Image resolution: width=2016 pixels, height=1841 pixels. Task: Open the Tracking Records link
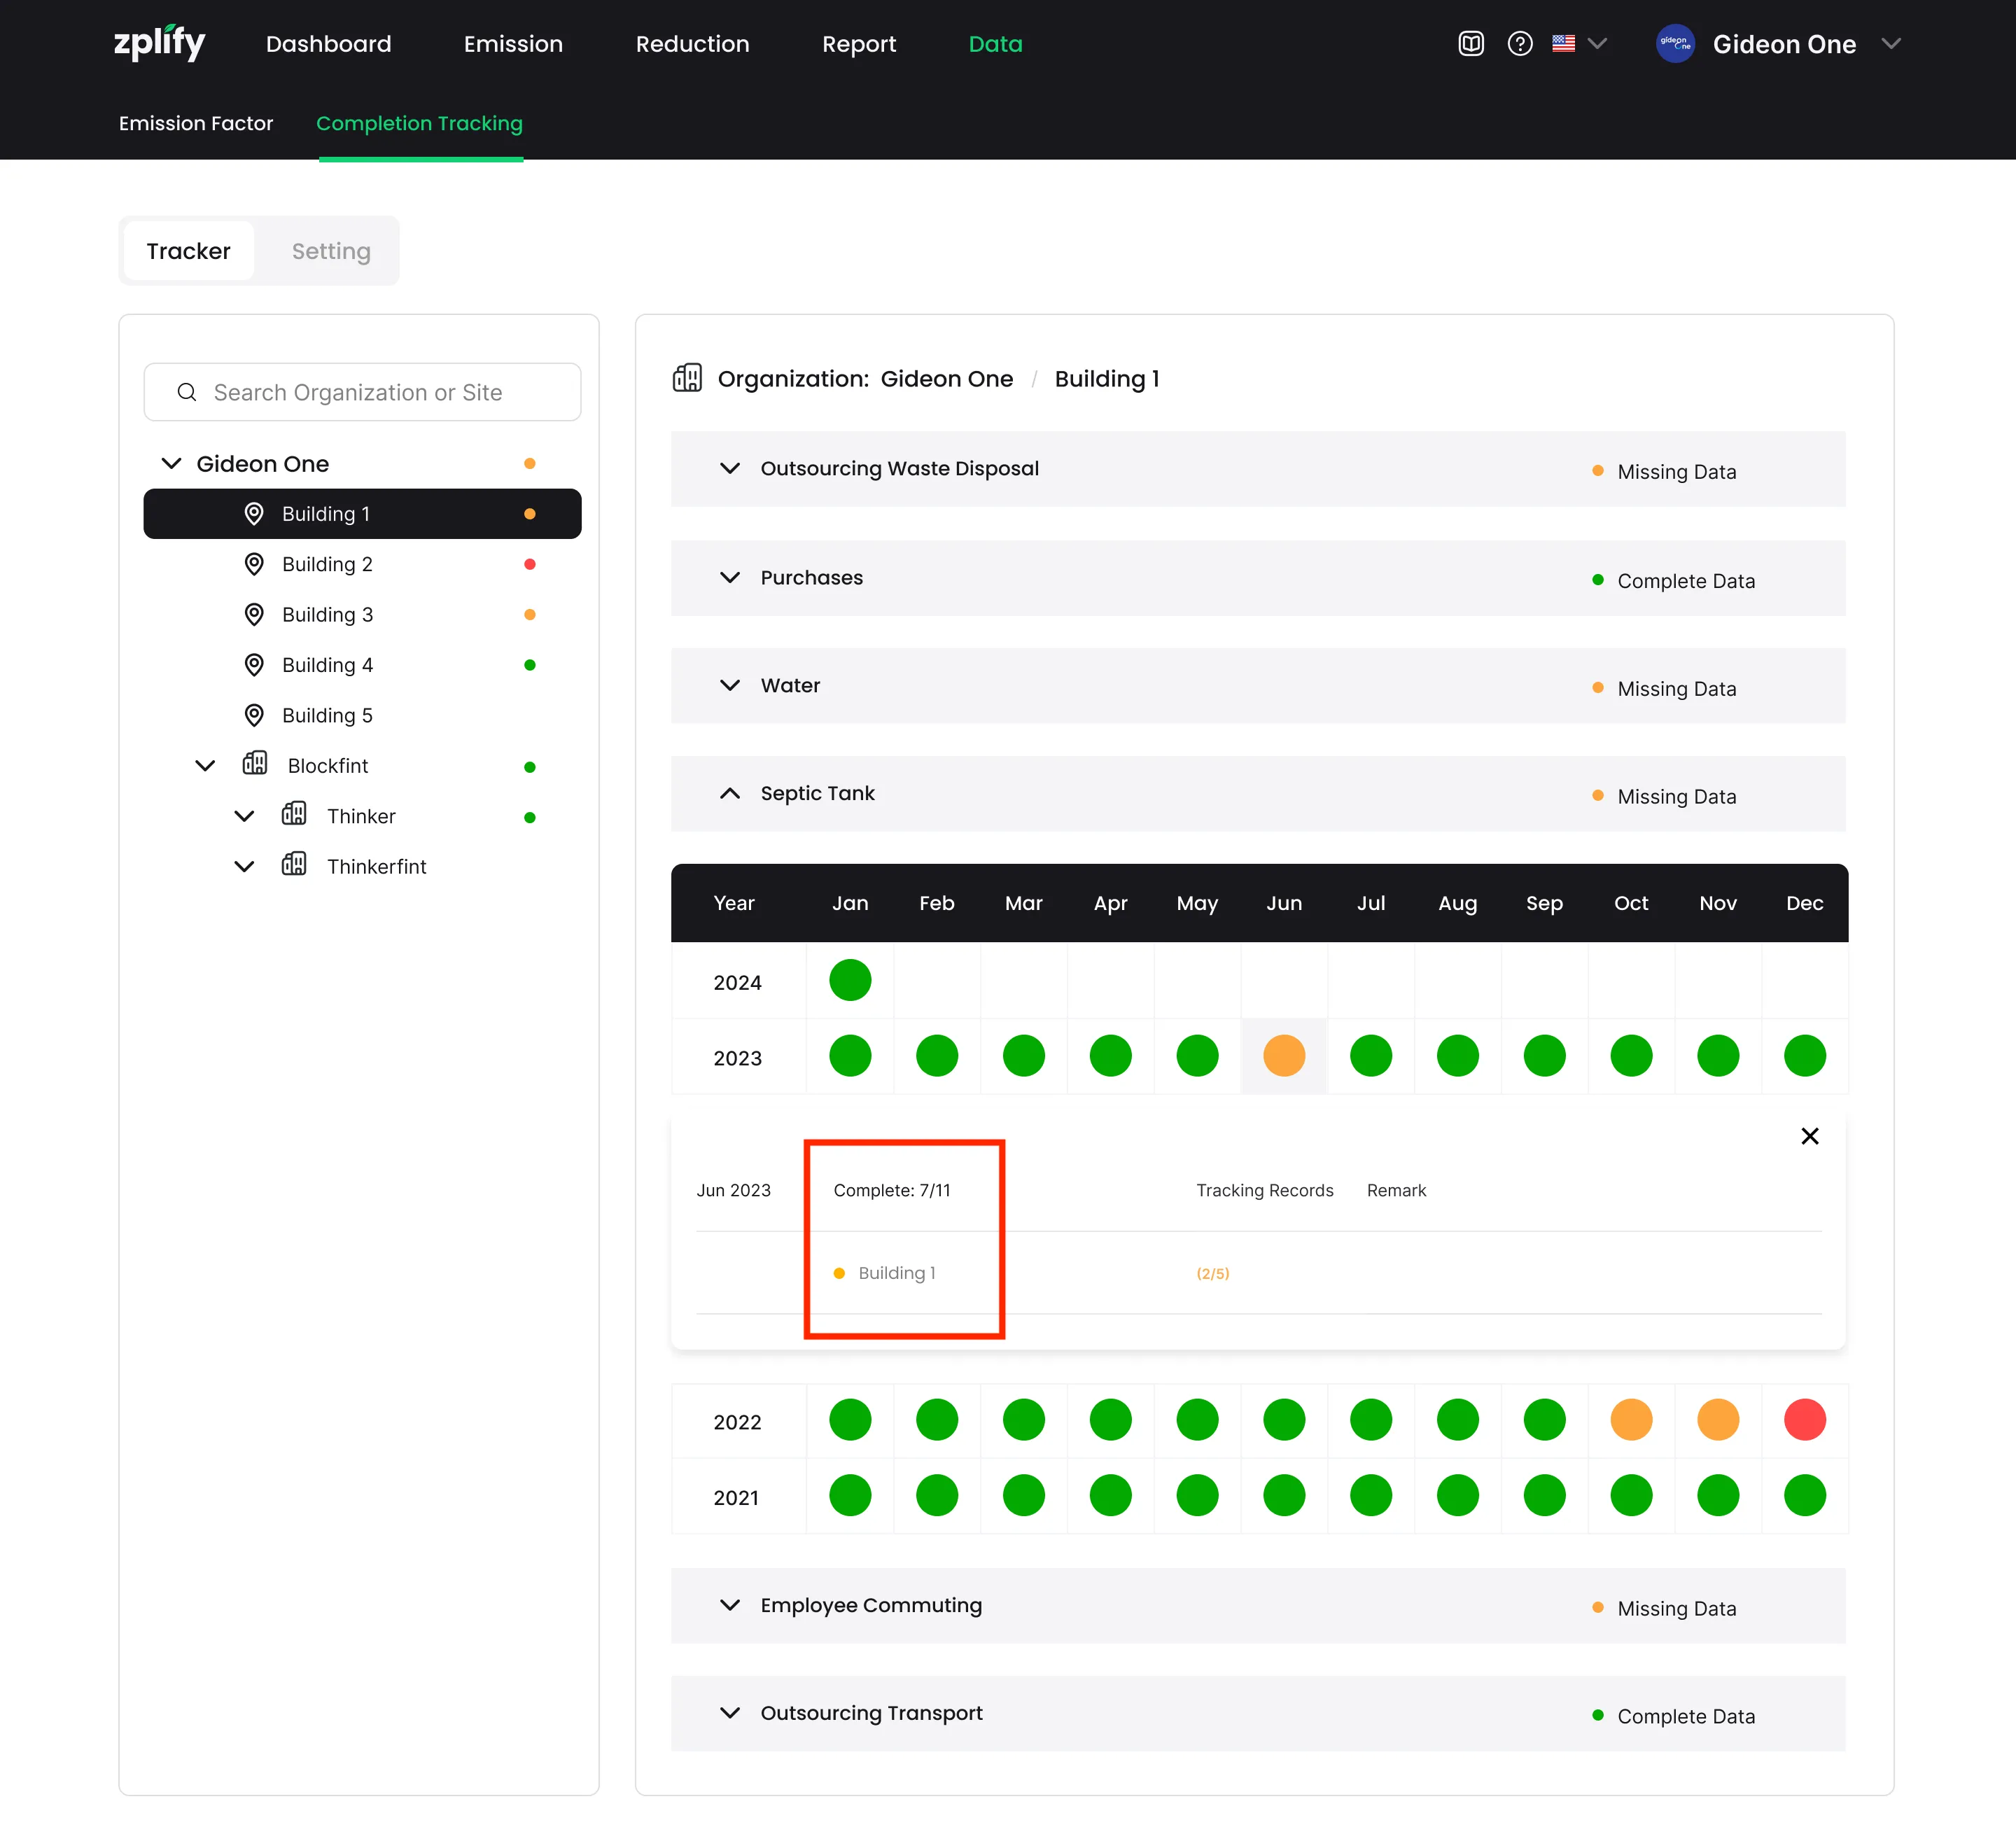click(x=1264, y=1190)
